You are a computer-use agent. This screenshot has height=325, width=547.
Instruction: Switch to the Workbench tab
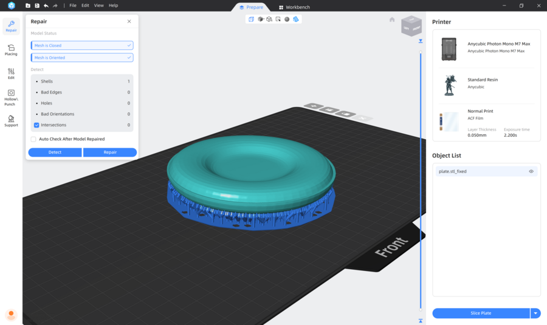tap(294, 7)
